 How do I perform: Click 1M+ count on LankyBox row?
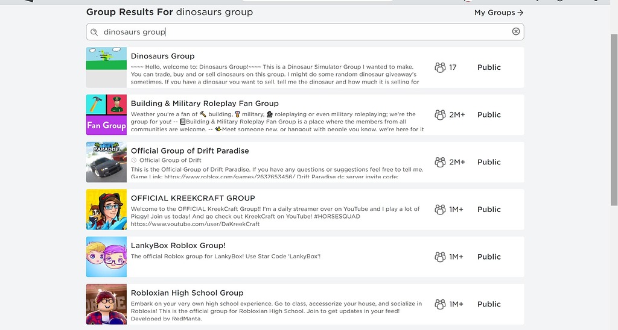[456, 257]
